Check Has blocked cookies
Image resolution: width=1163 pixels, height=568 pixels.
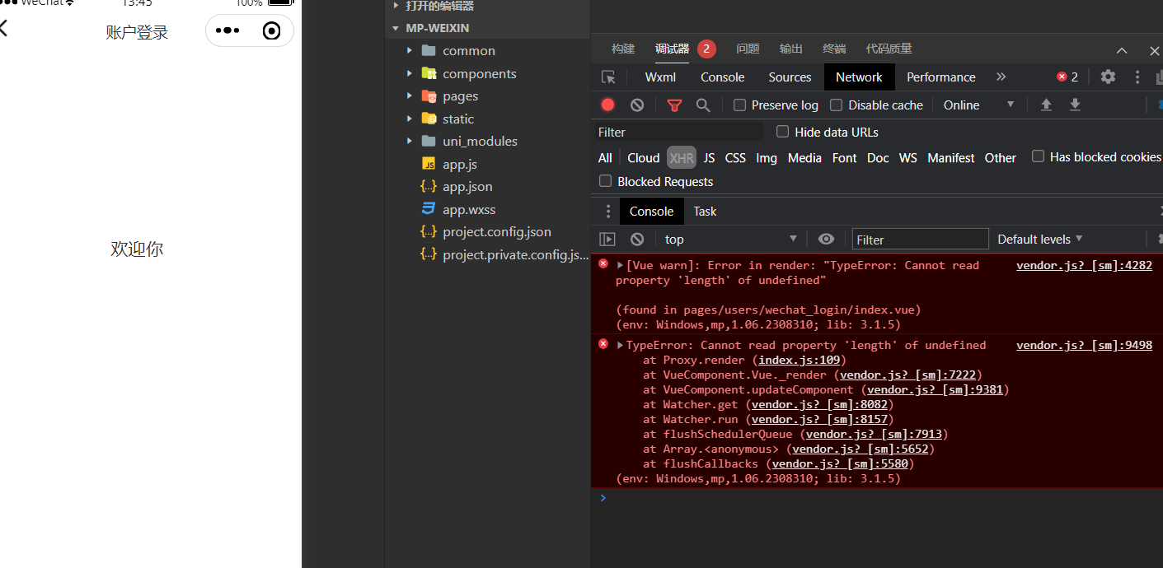click(x=1039, y=156)
